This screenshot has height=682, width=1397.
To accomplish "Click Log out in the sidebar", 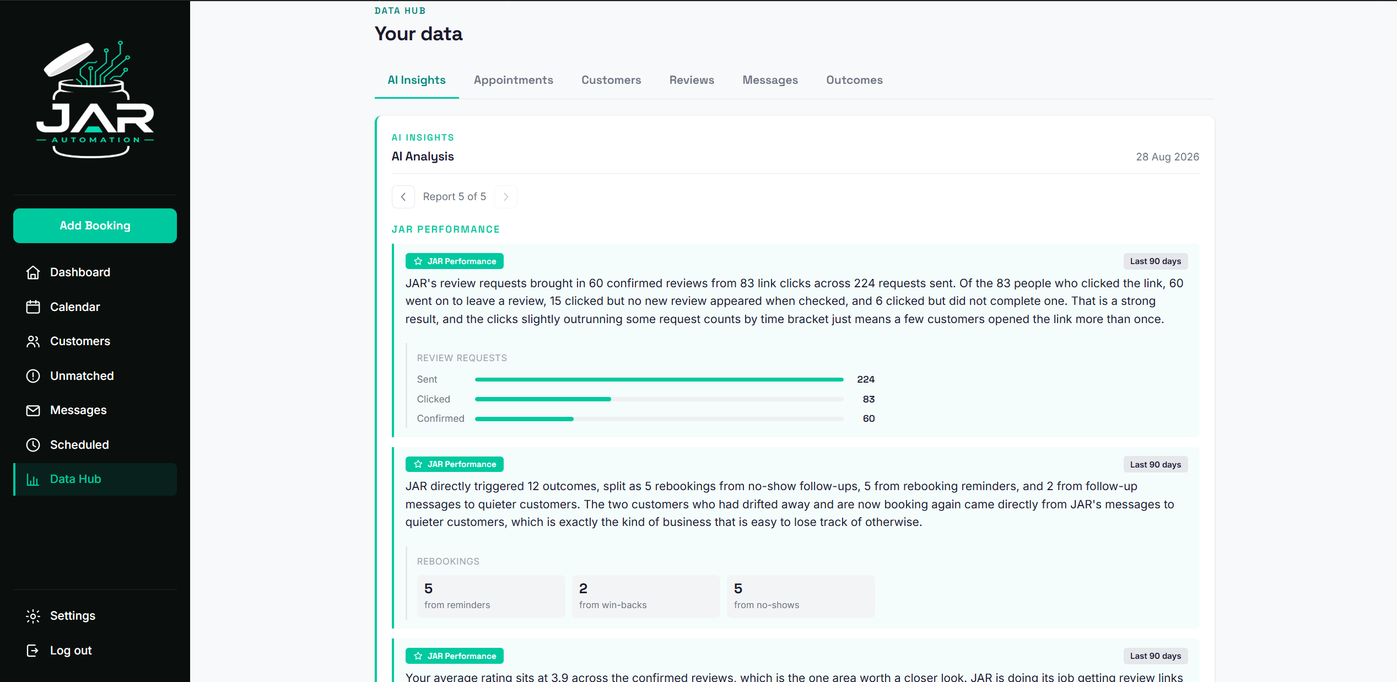I will pyautogui.click(x=95, y=651).
